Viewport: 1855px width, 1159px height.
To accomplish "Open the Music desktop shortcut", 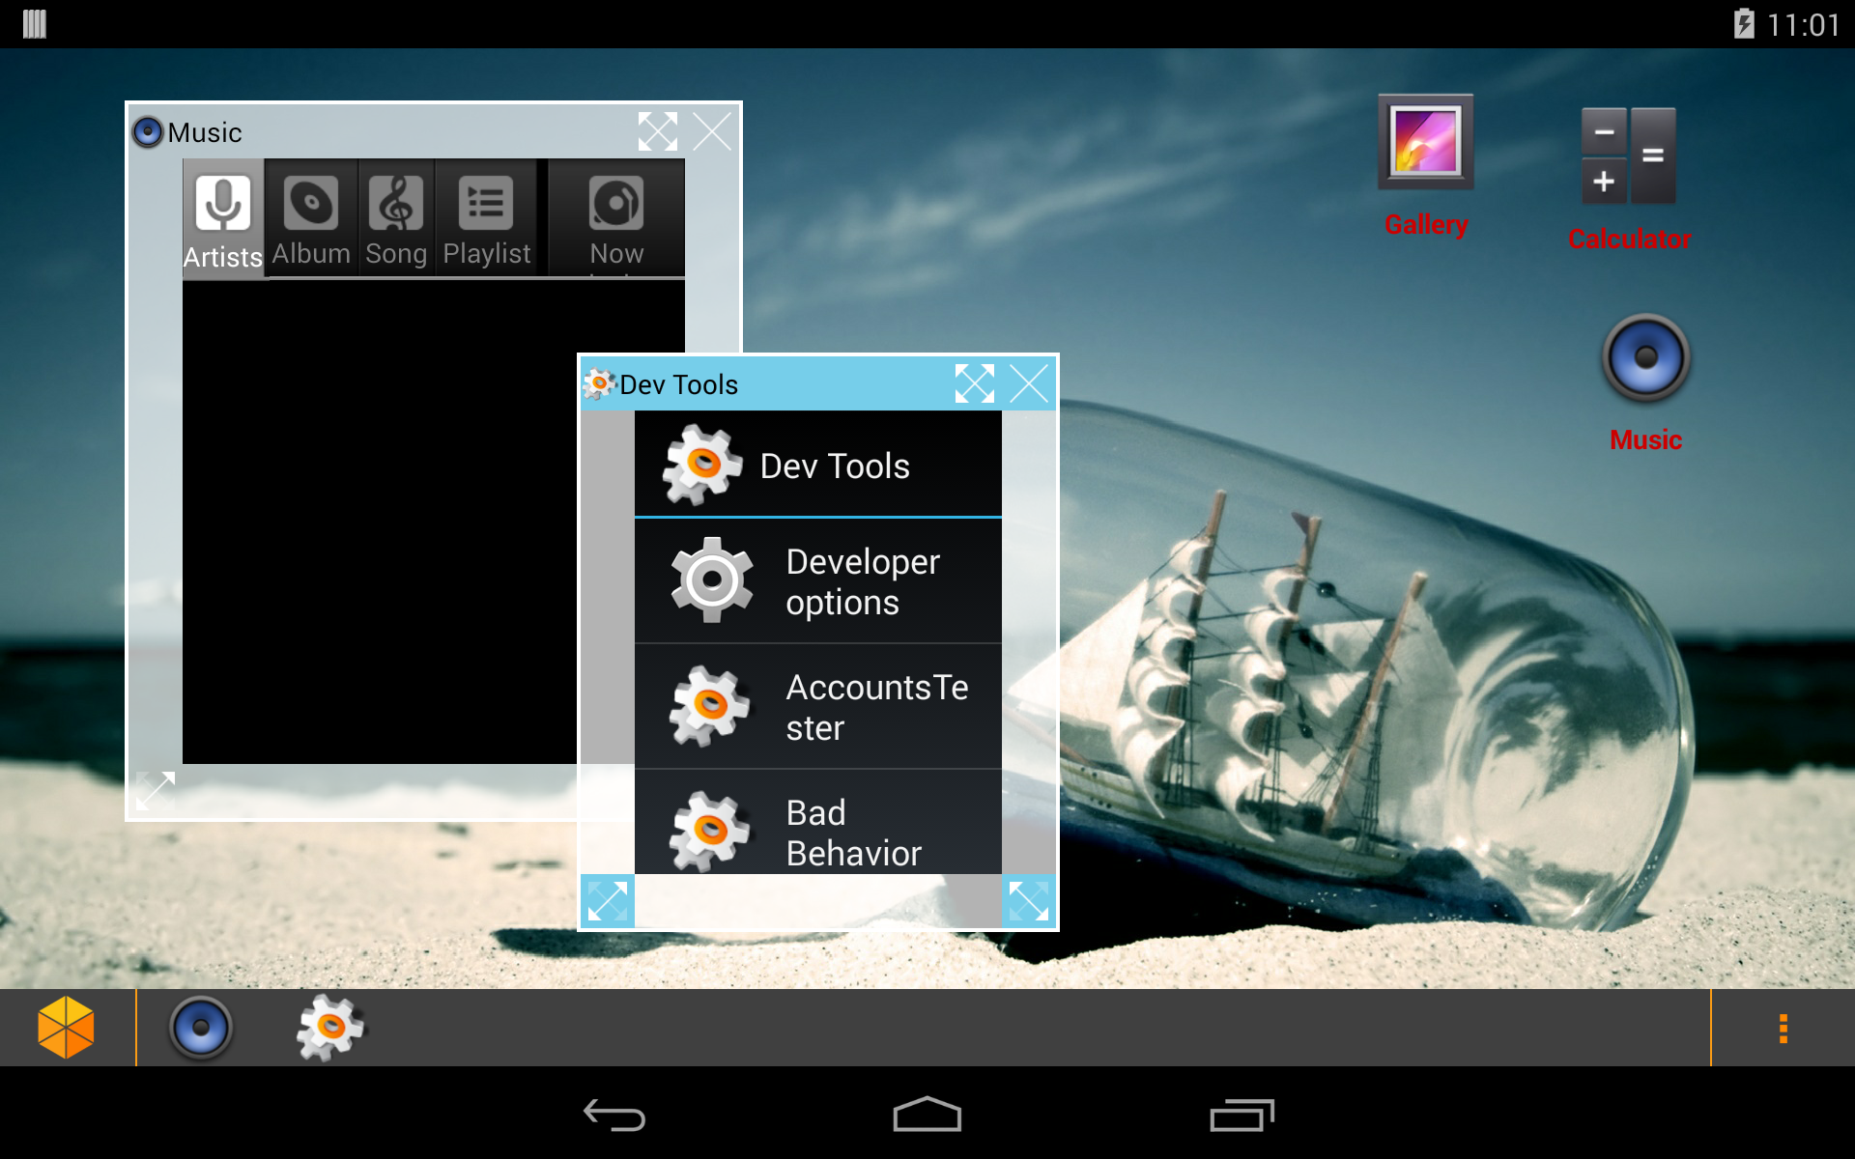I will [1645, 358].
